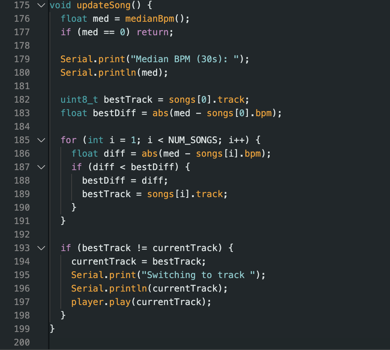Click line number 176 in the gutter
The width and height of the screenshot is (390, 350).
(21, 19)
